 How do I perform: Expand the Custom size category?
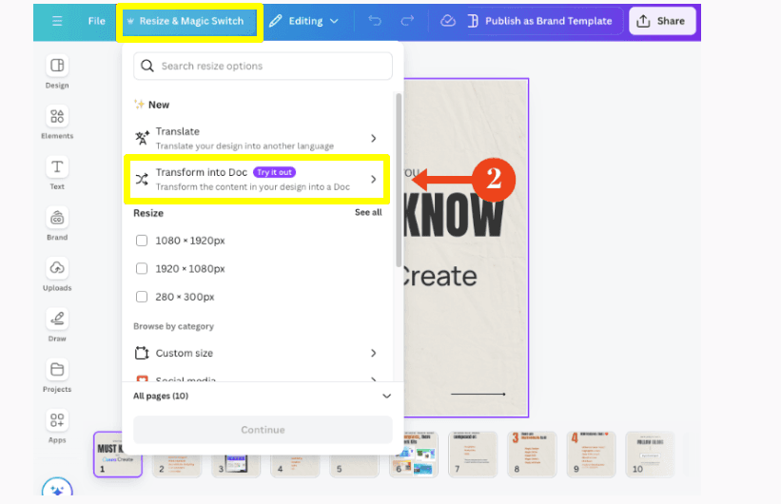point(256,353)
